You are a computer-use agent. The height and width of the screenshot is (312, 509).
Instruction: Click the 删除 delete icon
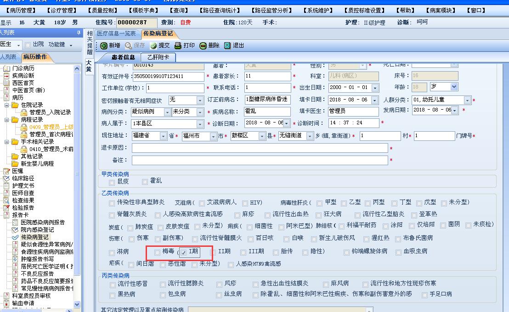pos(203,46)
